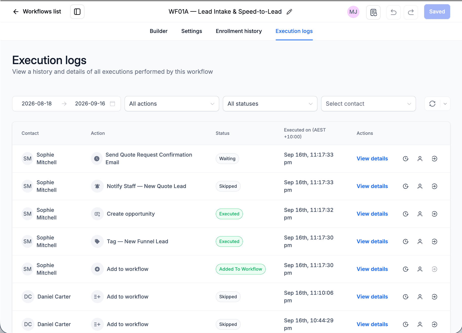Open refresh options chevron

(x=445, y=104)
